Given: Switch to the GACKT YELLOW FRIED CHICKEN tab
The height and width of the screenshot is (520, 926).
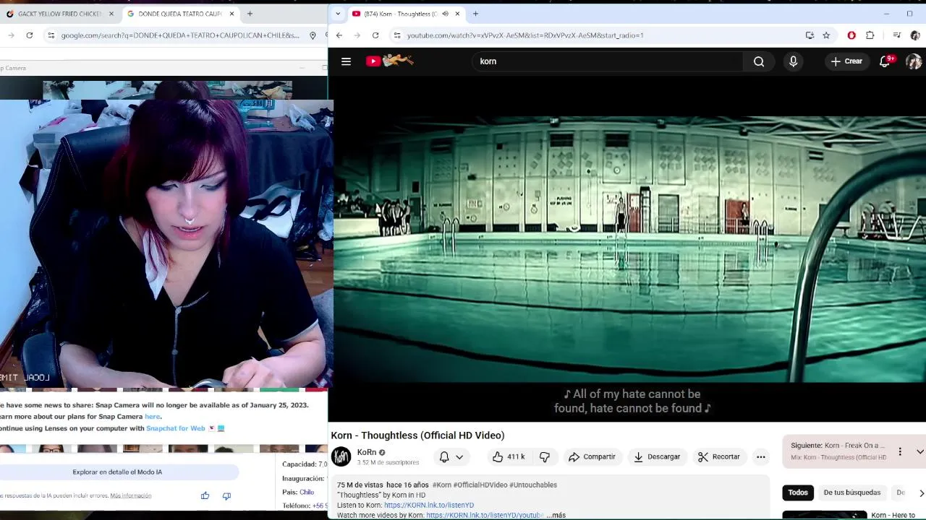Looking at the screenshot, I should (x=59, y=14).
